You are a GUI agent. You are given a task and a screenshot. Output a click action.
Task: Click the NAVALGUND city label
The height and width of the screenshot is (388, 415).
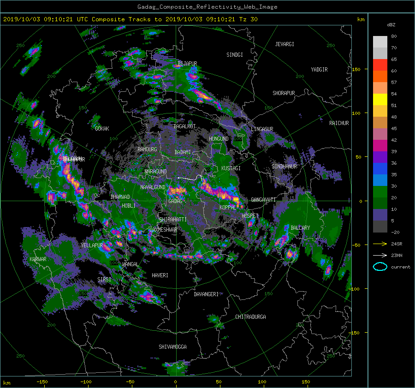[x=153, y=187]
